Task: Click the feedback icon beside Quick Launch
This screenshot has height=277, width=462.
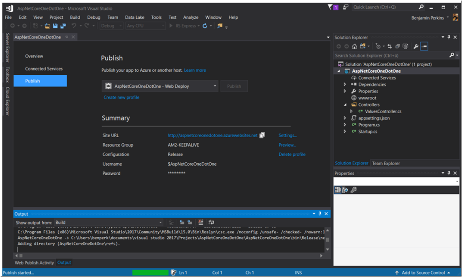Action: (346, 7)
